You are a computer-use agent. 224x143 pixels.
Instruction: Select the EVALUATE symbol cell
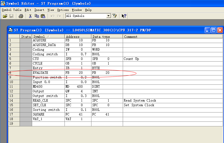[48, 73]
